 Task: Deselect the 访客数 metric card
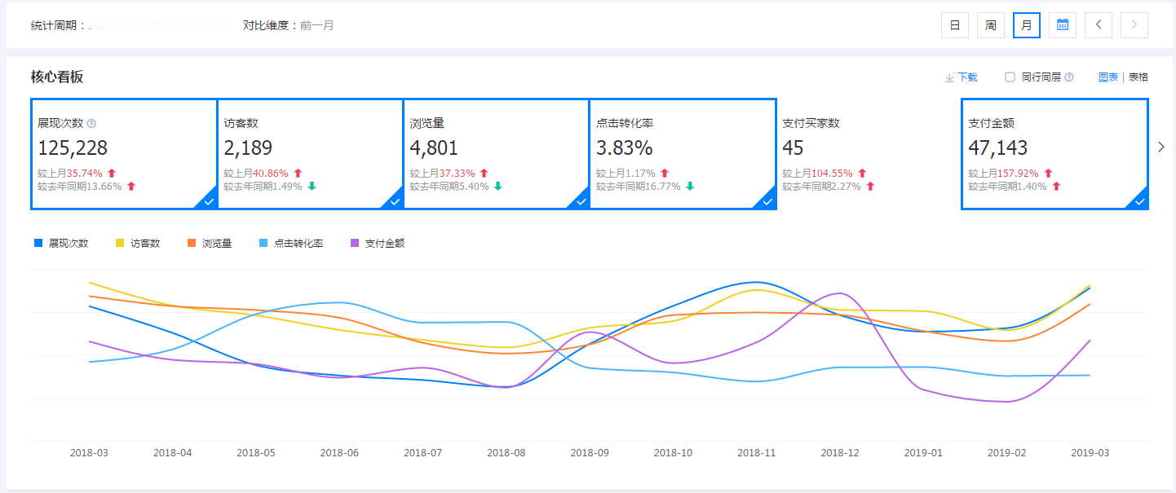(310, 154)
